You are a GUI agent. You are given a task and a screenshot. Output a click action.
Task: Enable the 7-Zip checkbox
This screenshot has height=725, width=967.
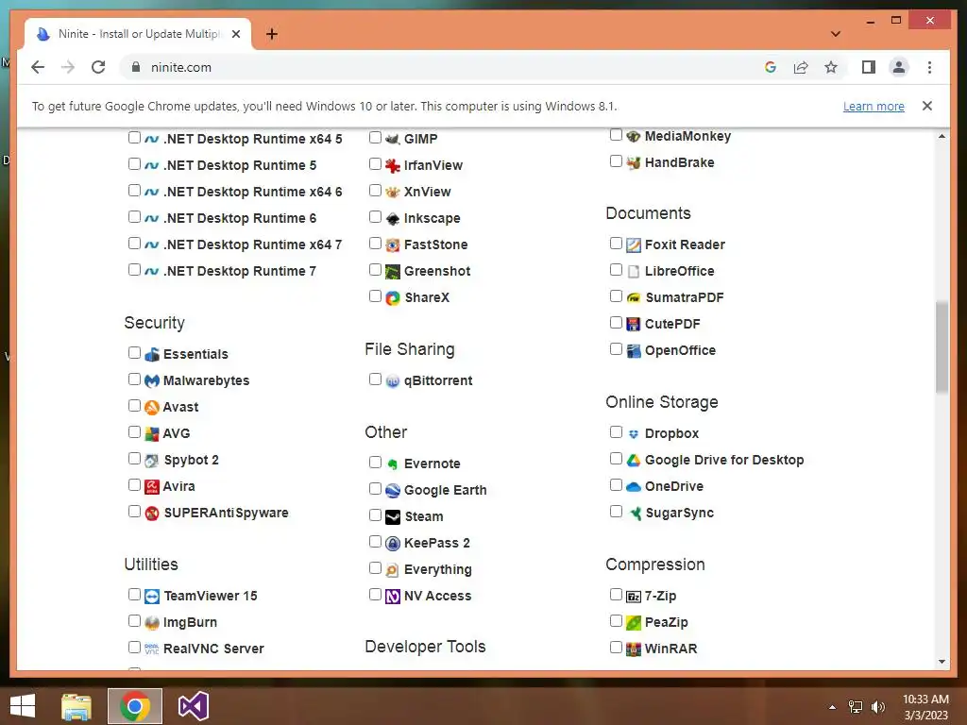(x=616, y=595)
